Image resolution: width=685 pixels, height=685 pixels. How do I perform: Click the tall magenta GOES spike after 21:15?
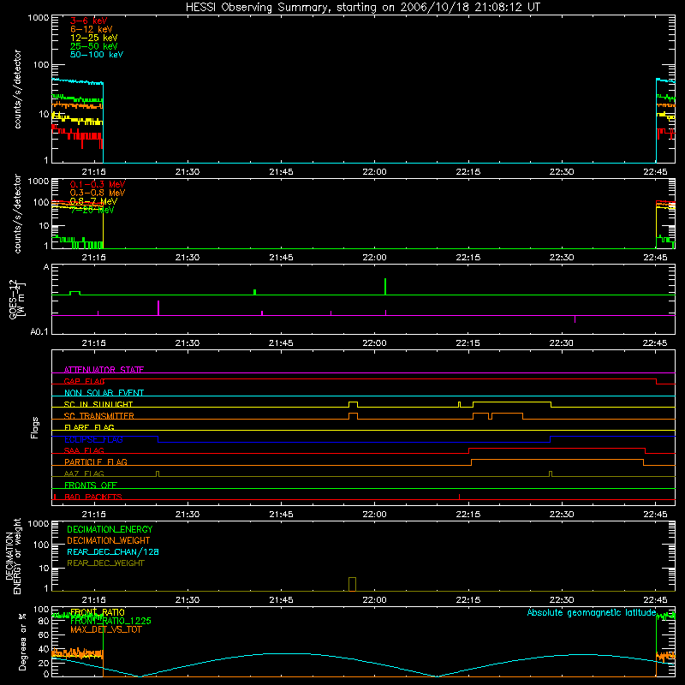click(x=158, y=308)
